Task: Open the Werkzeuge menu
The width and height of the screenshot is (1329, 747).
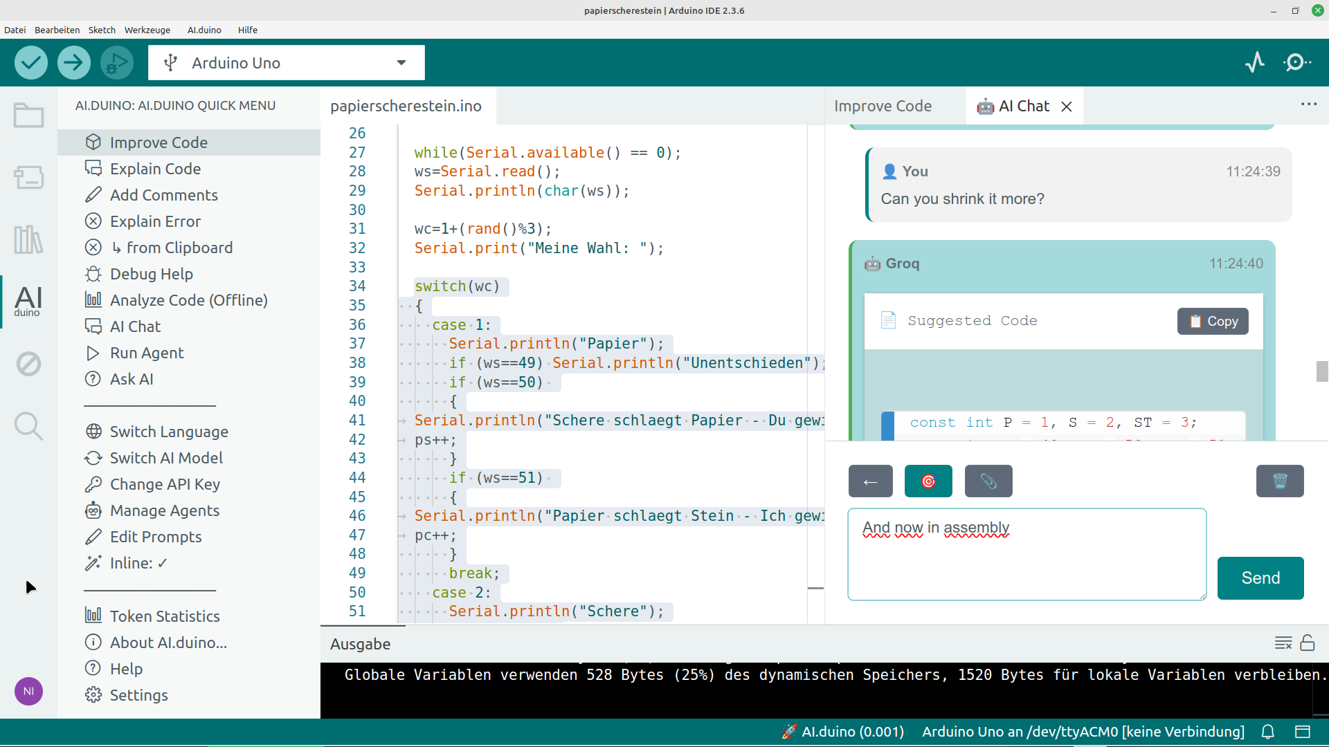Action: [x=147, y=30]
